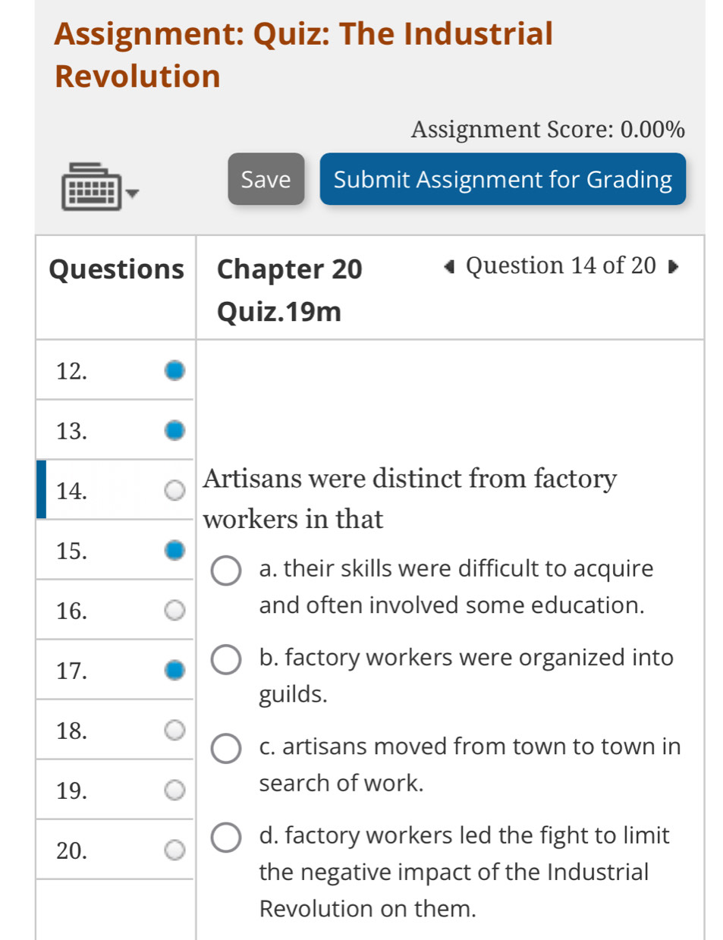Select answer d about limiting the Industrial Revolution's impact

pyautogui.click(x=225, y=837)
